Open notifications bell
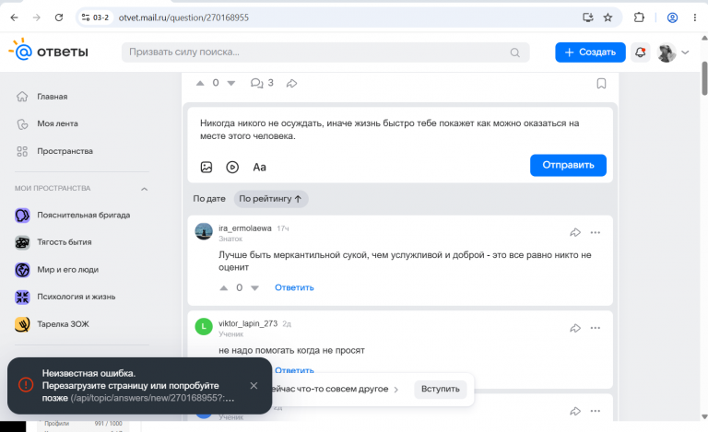 point(641,53)
